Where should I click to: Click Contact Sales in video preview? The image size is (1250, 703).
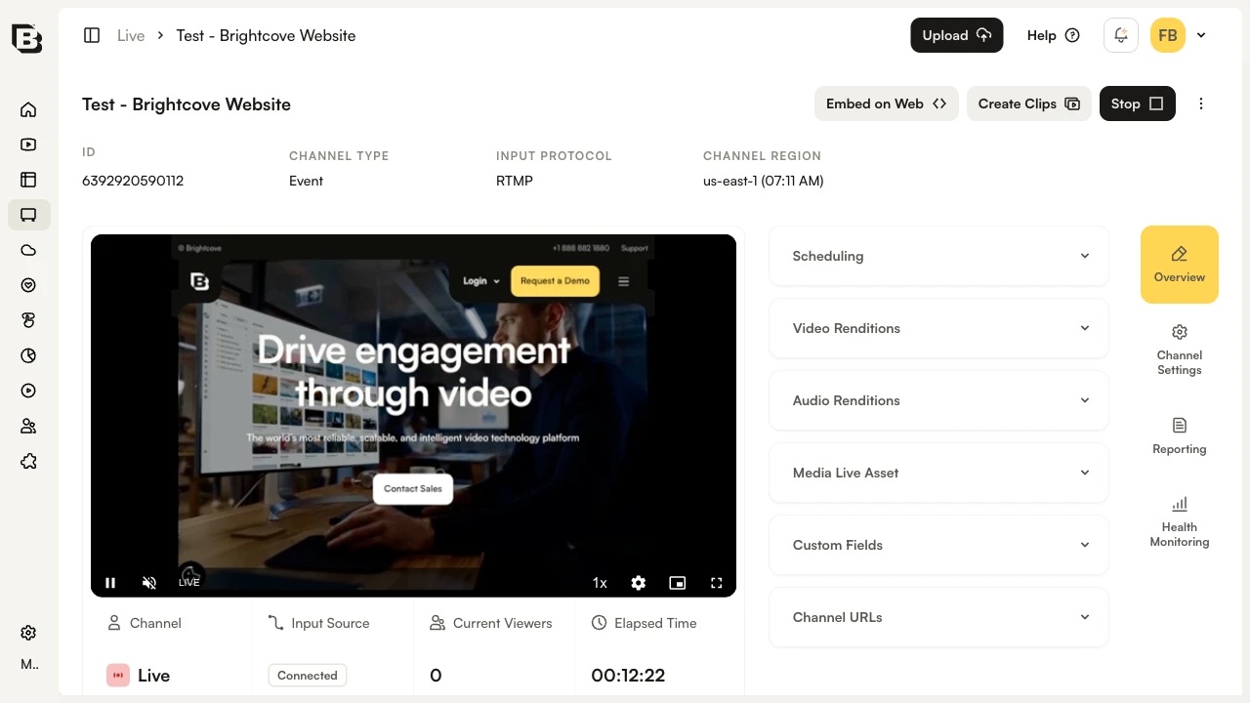click(413, 488)
